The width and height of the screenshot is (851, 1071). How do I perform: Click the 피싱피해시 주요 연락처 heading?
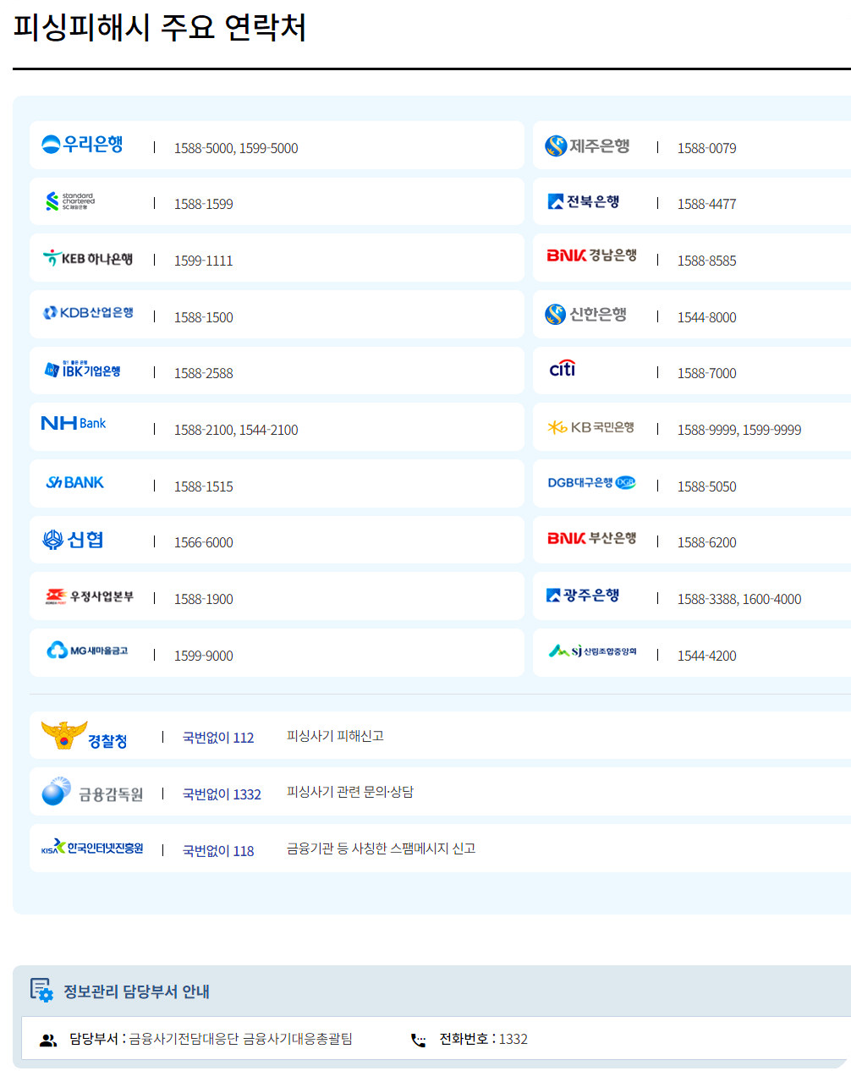point(159,28)
